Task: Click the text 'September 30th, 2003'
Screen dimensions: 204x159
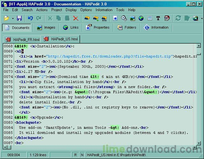Action: [82, 66]
